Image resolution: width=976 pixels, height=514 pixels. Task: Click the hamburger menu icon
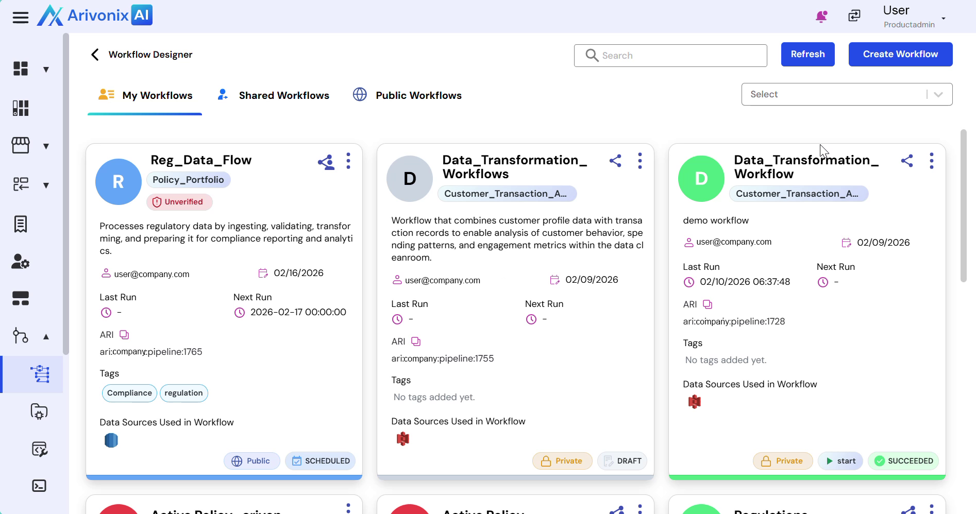click(x=21, y=18)
